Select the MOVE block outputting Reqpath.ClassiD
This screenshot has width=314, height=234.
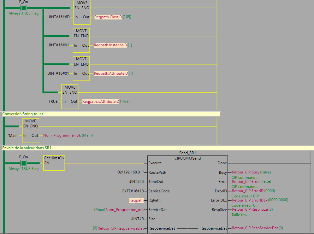[82, 12]
